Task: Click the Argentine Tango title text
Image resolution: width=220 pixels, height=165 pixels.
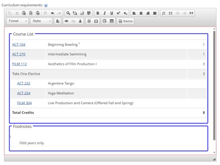Action: tap(61, 84)
